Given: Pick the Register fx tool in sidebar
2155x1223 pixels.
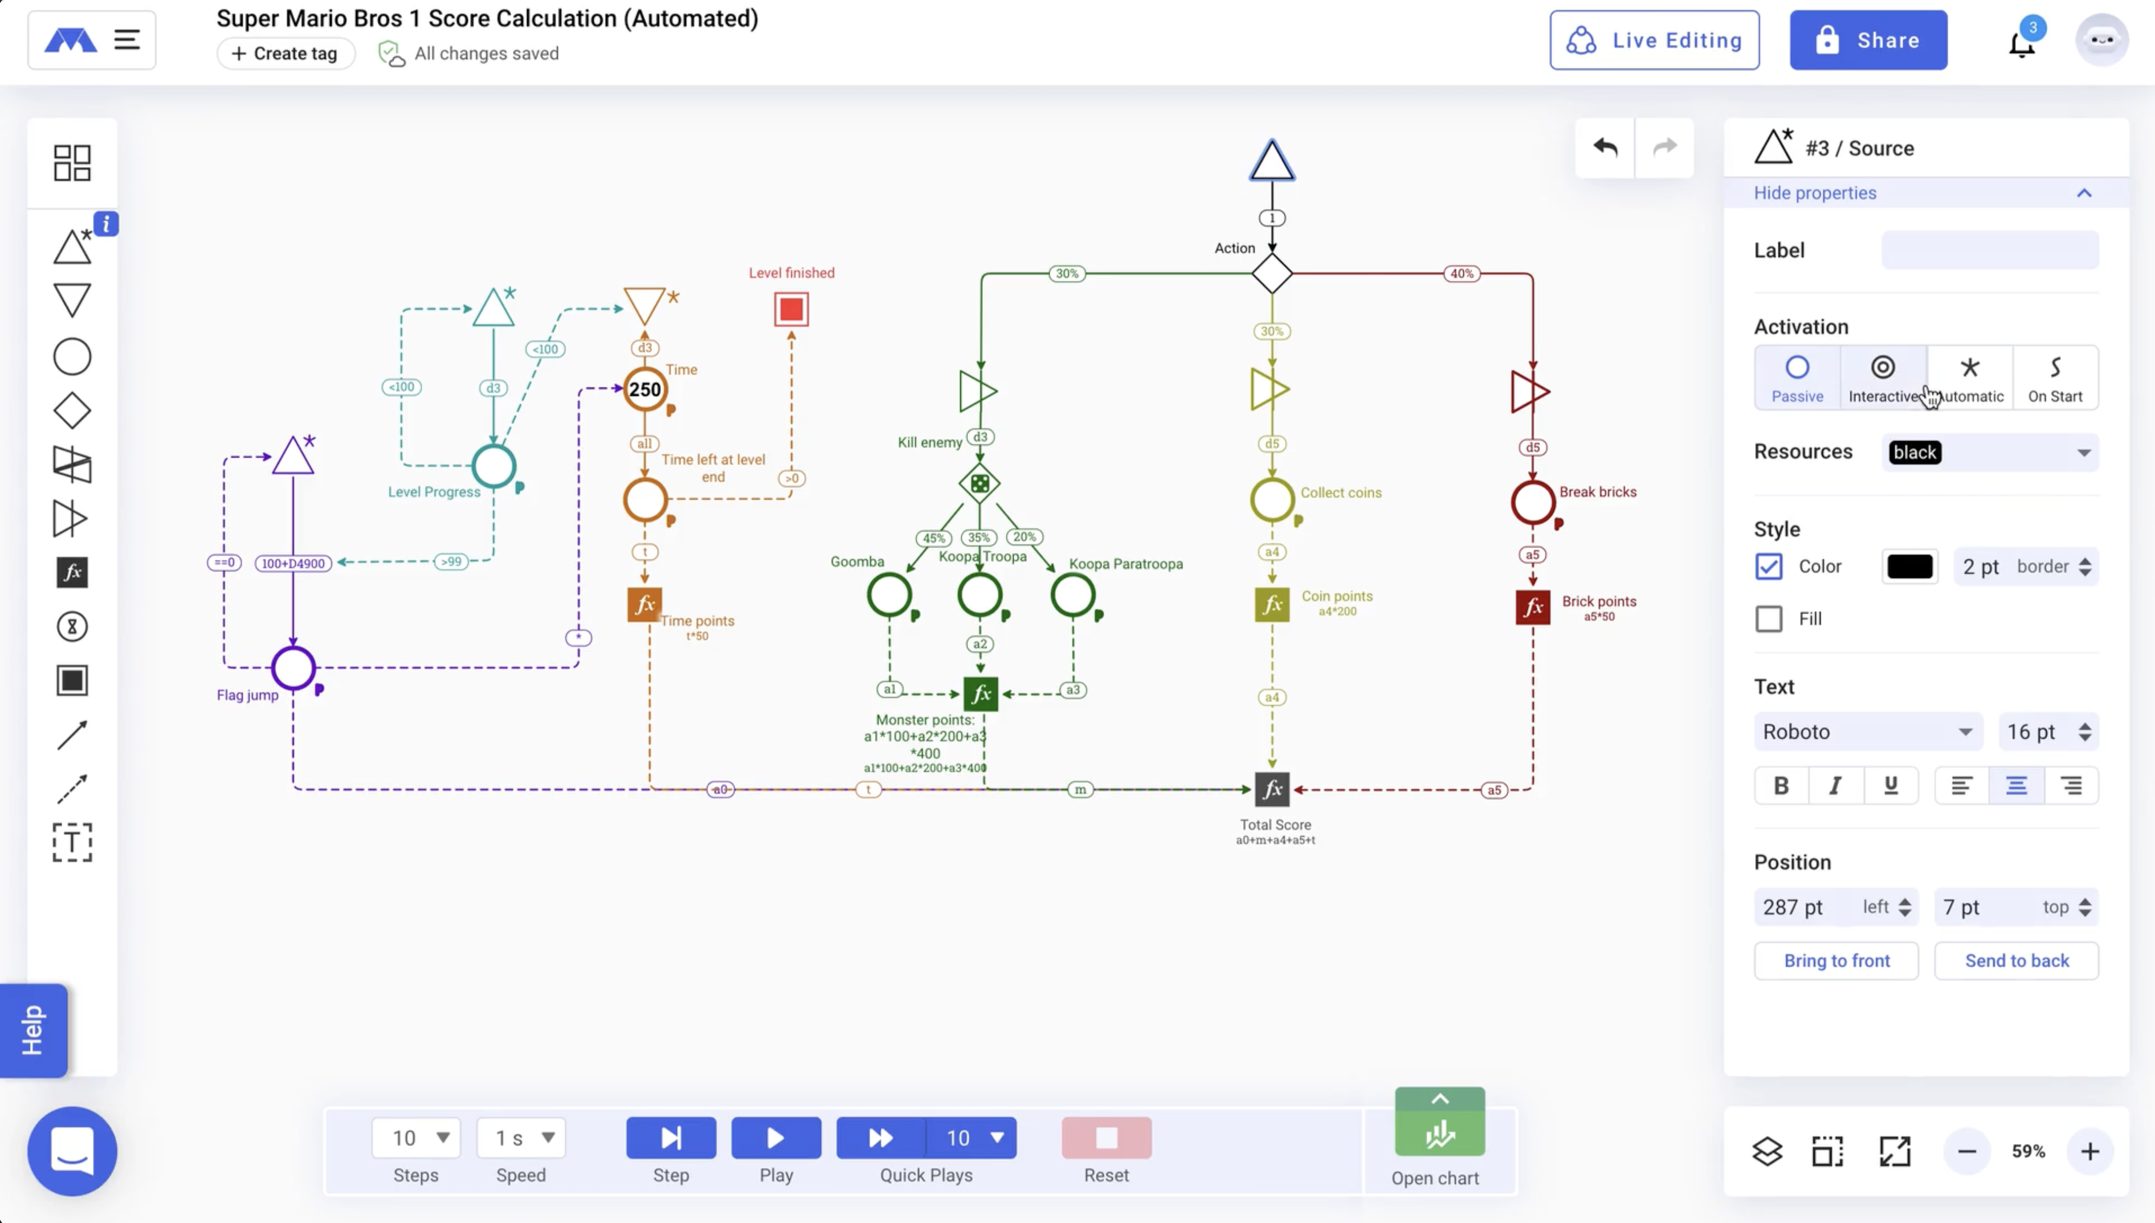Looking at the screenshot, I should (x=71, y=573).
